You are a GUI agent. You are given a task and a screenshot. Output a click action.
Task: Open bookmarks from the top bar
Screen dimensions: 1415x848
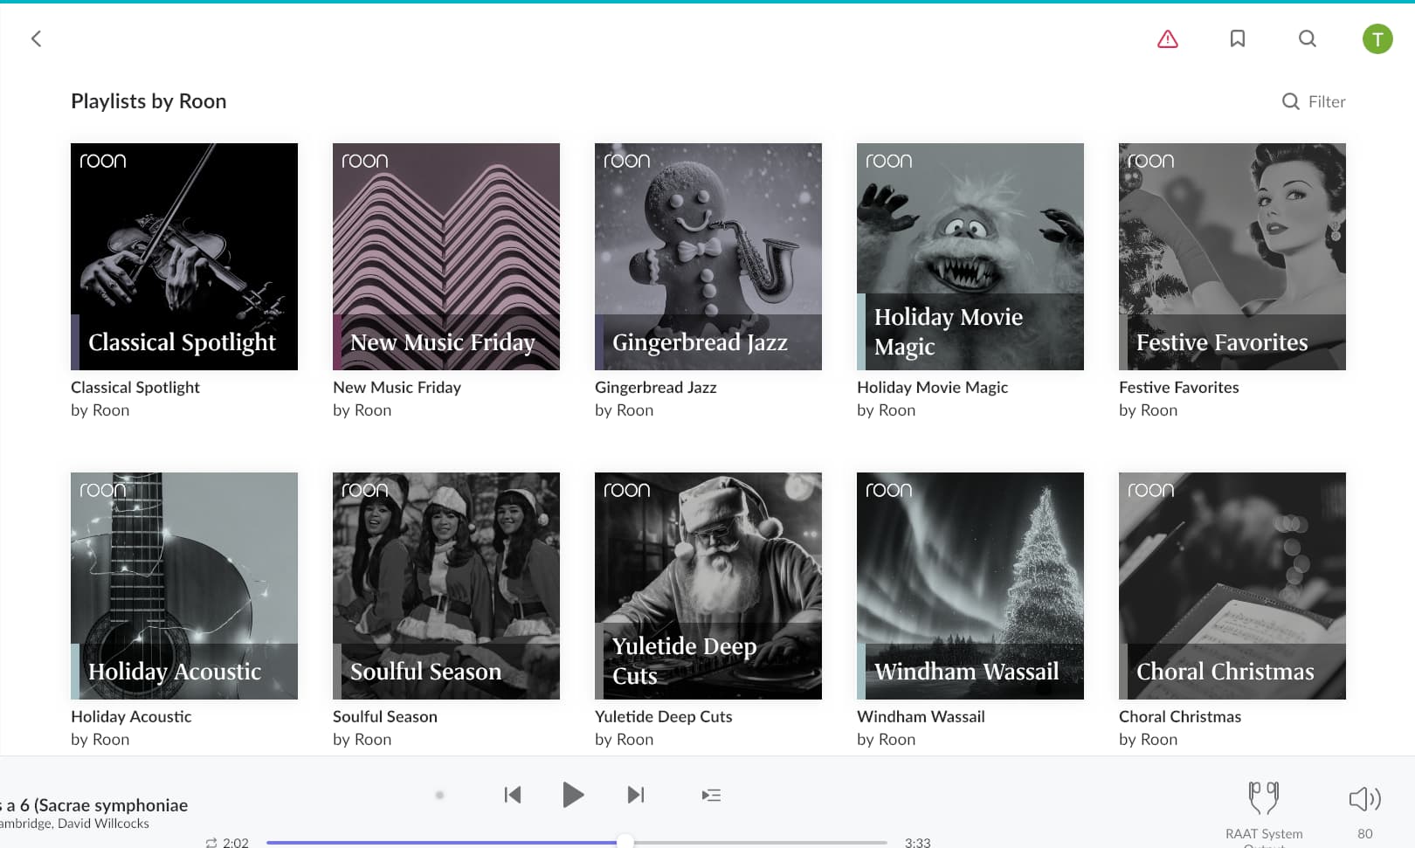tap(1238, 38)
